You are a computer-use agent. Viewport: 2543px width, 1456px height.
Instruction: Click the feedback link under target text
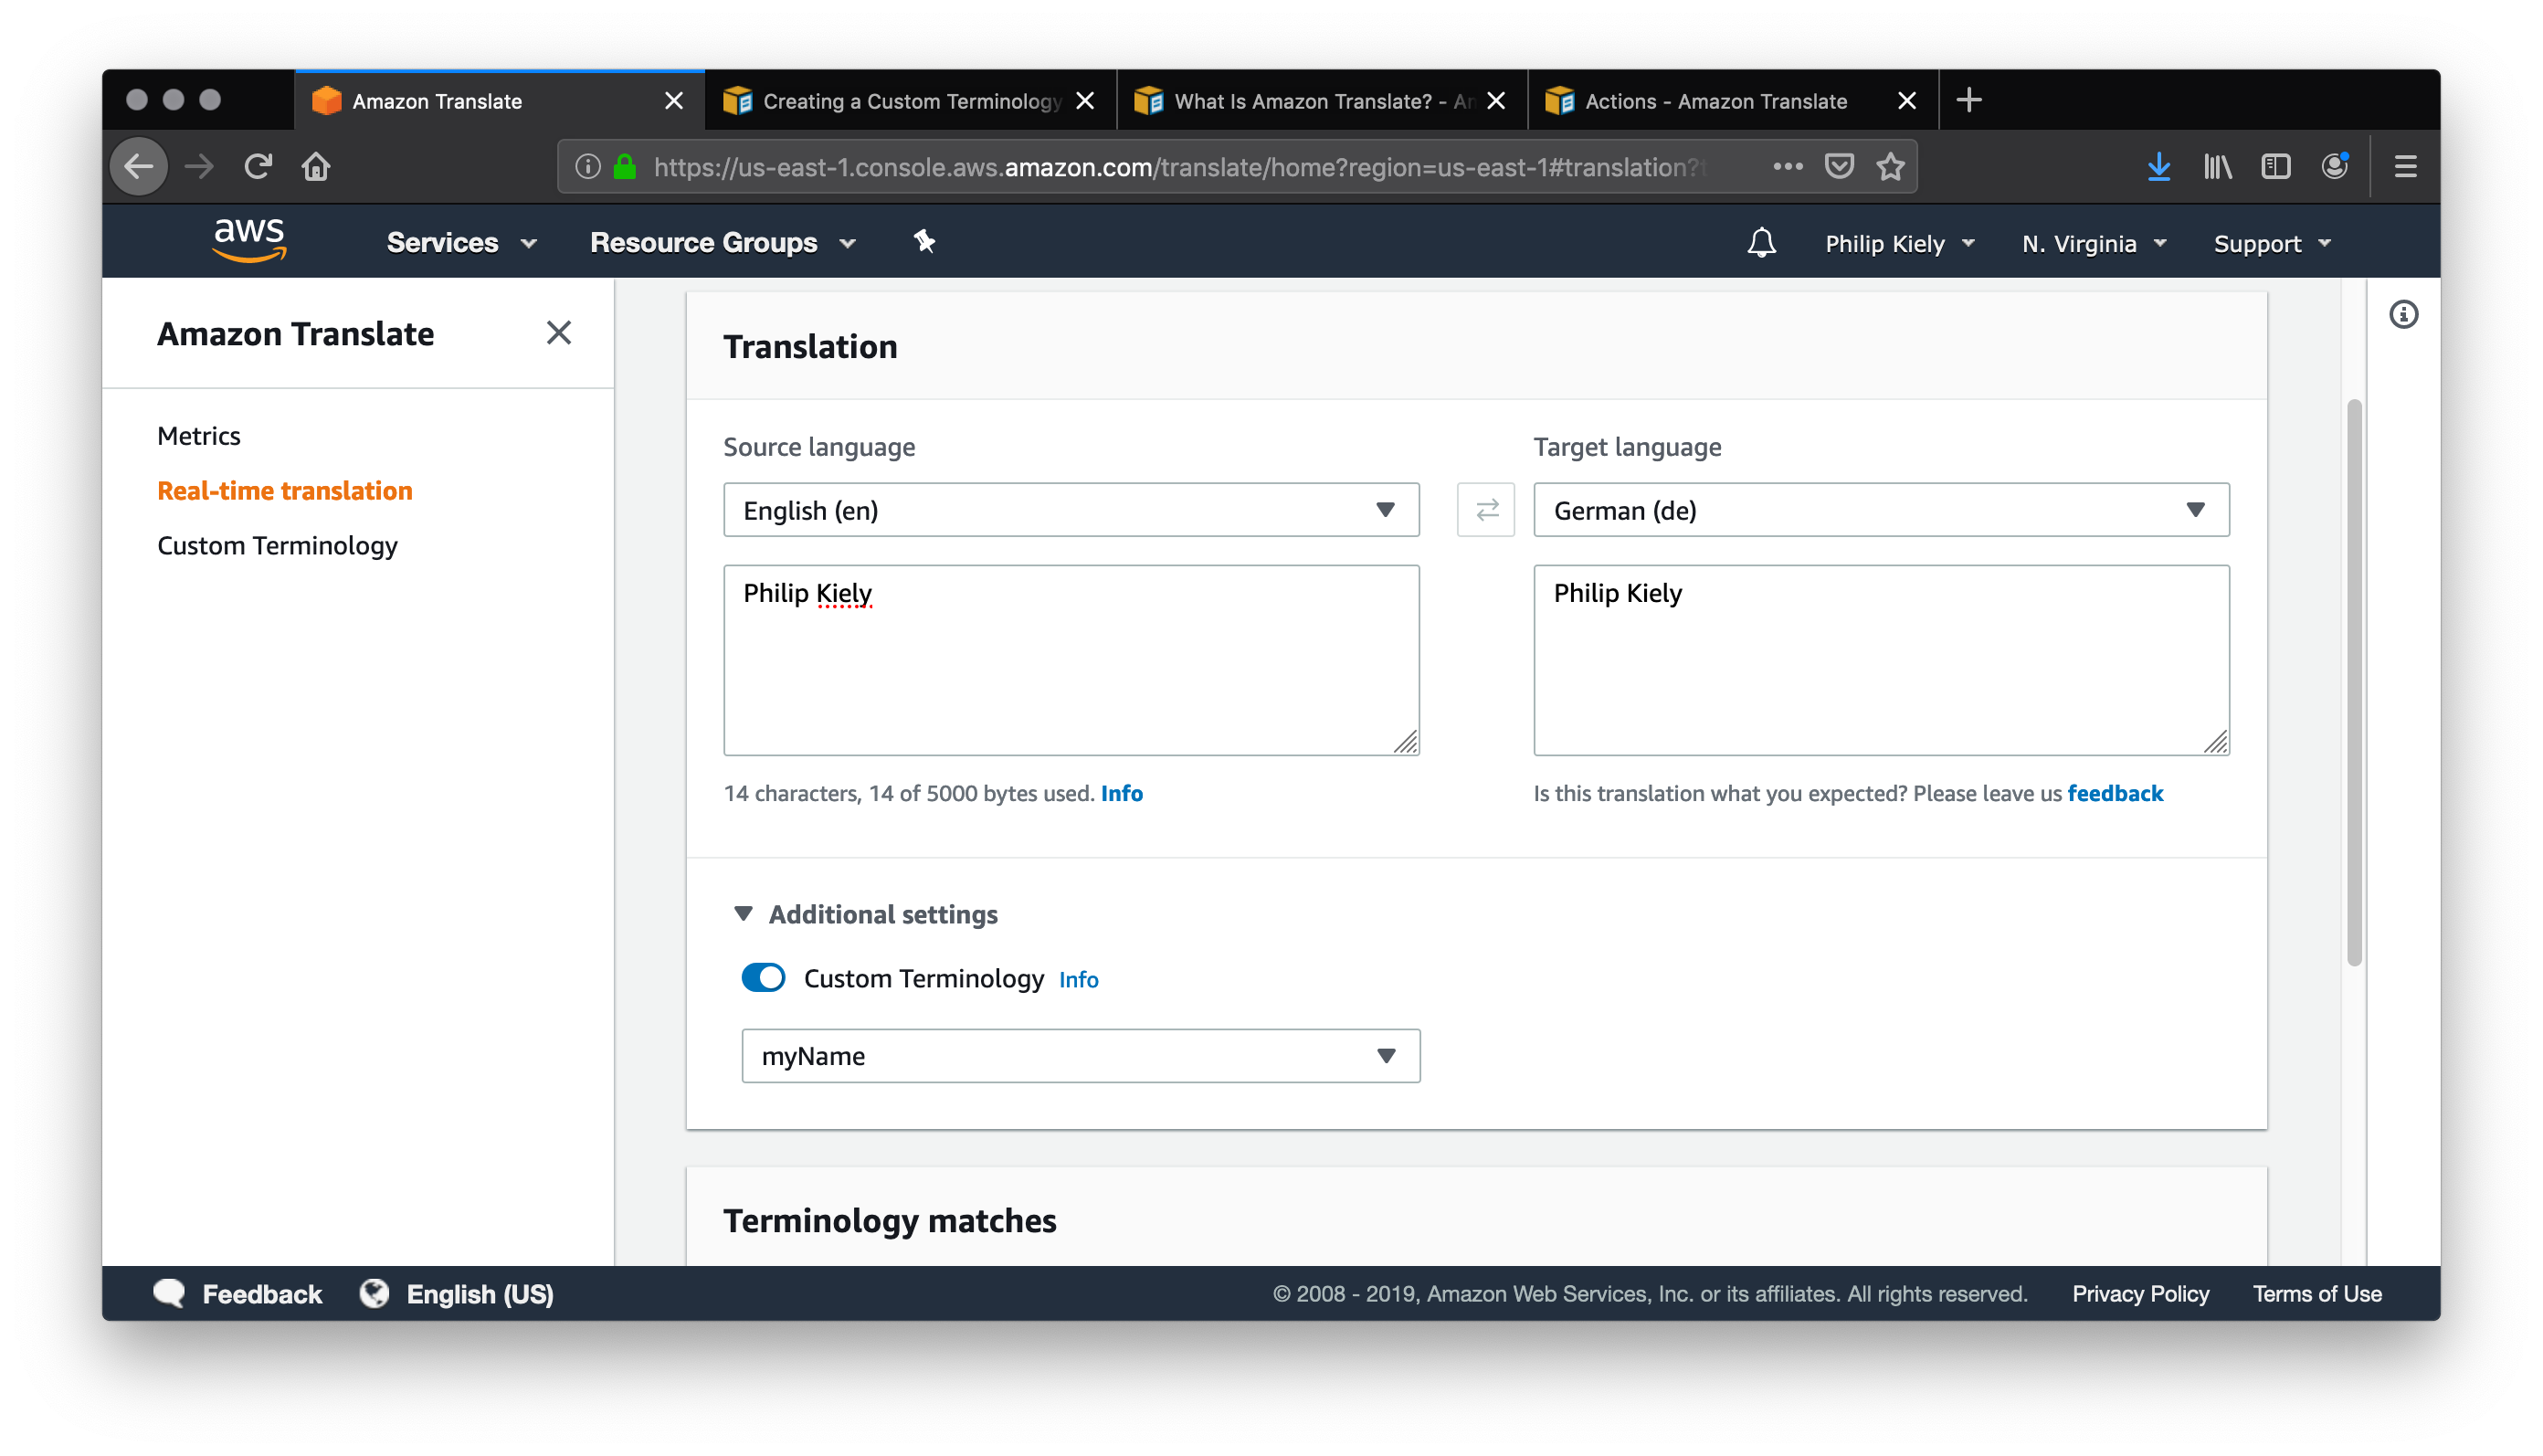click(x=2115, y=793)
